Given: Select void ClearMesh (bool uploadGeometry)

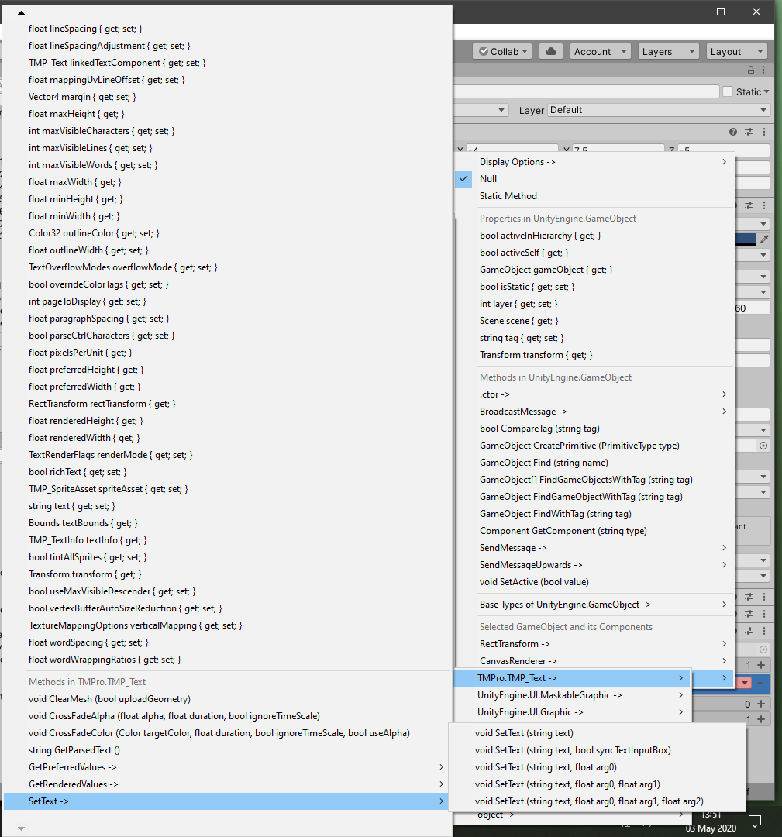Looking at the screenshot, I should [x=228, y=699].
